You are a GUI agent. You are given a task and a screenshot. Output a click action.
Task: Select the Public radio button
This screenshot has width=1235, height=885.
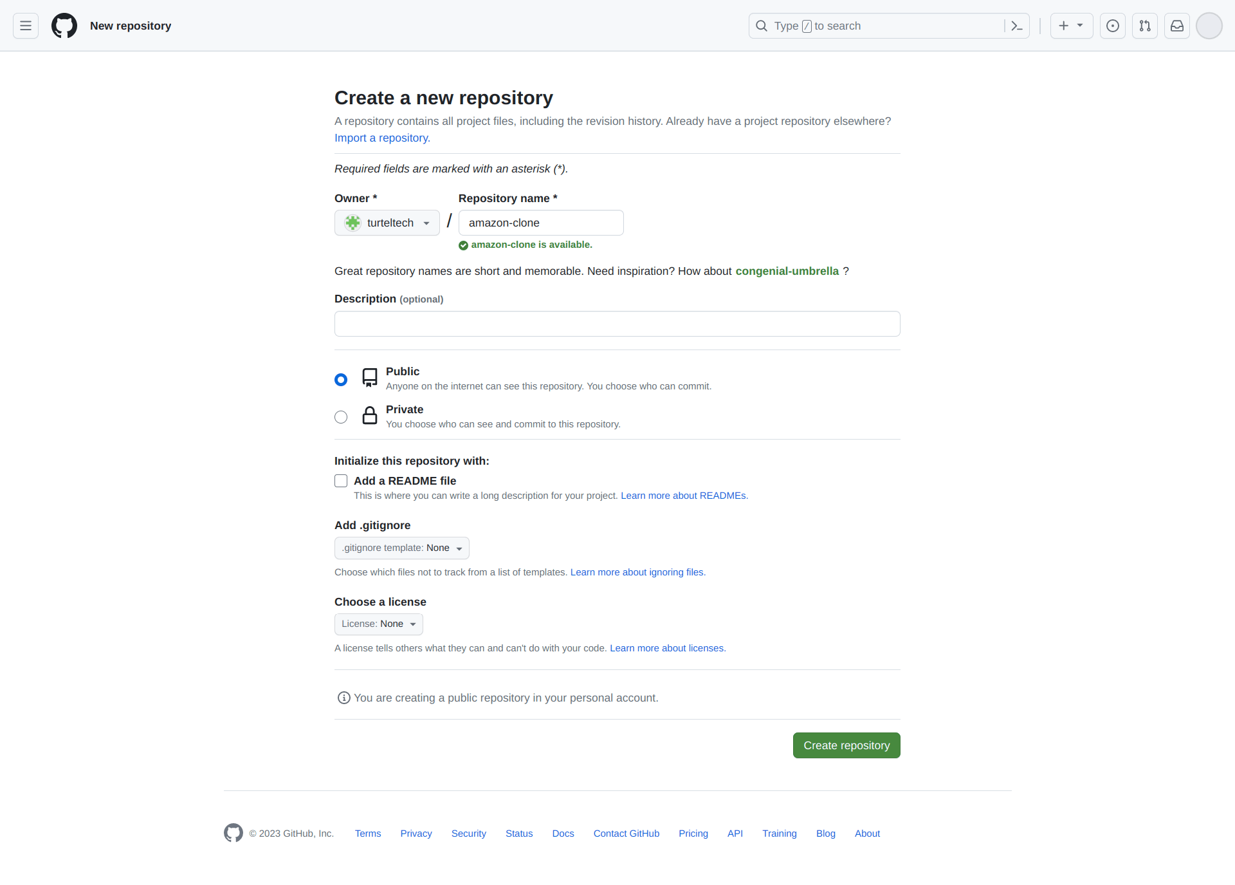click(x=341, y=378)
